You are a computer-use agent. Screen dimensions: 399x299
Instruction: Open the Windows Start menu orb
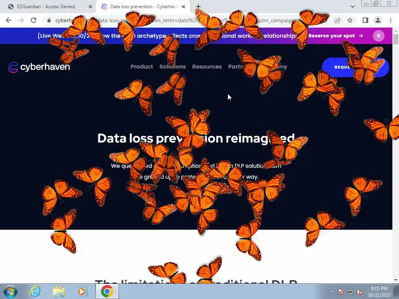point(11,291)
